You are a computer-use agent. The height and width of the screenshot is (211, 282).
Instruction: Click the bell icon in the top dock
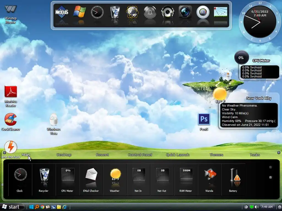150,12
